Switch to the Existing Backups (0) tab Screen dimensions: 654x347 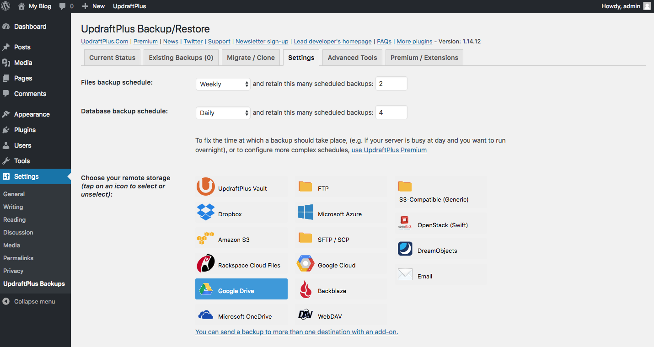tap(181, 58)
